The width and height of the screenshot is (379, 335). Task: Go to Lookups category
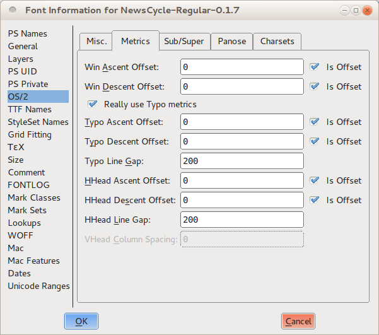[x=24, y=223]
